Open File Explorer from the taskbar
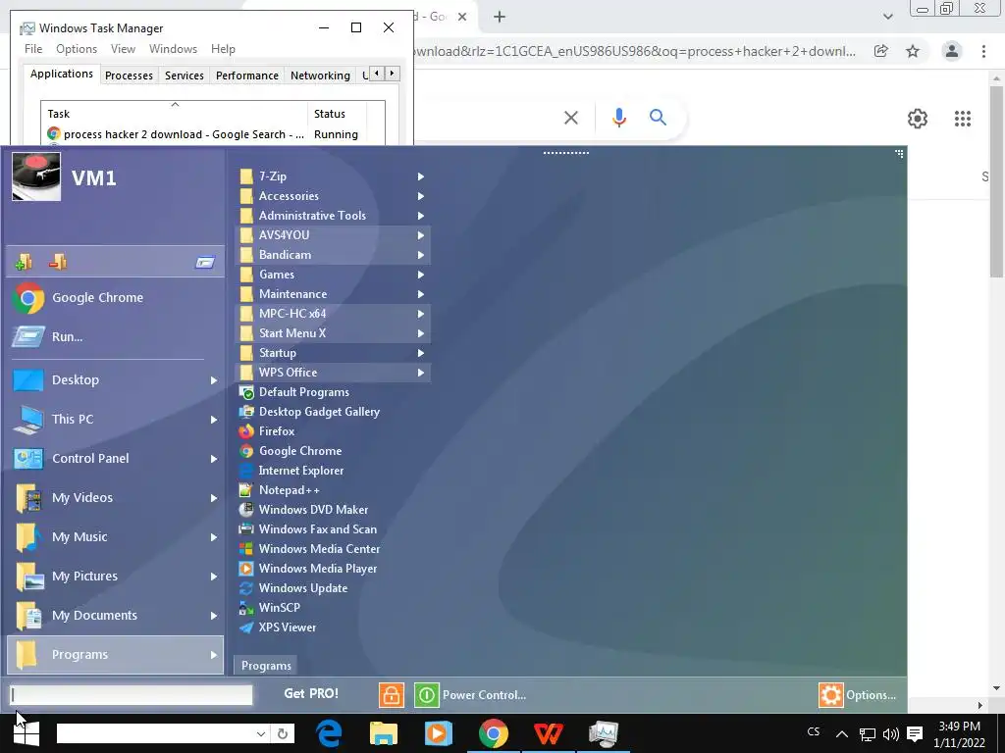 (384, 733)
